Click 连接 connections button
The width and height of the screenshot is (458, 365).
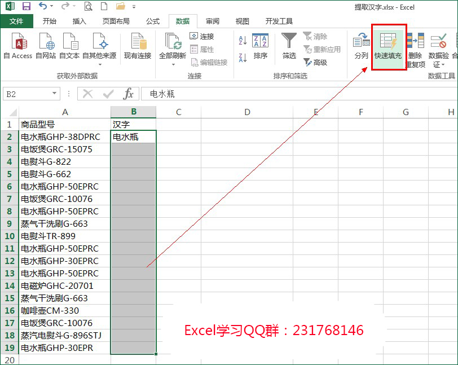click(202, 36)
